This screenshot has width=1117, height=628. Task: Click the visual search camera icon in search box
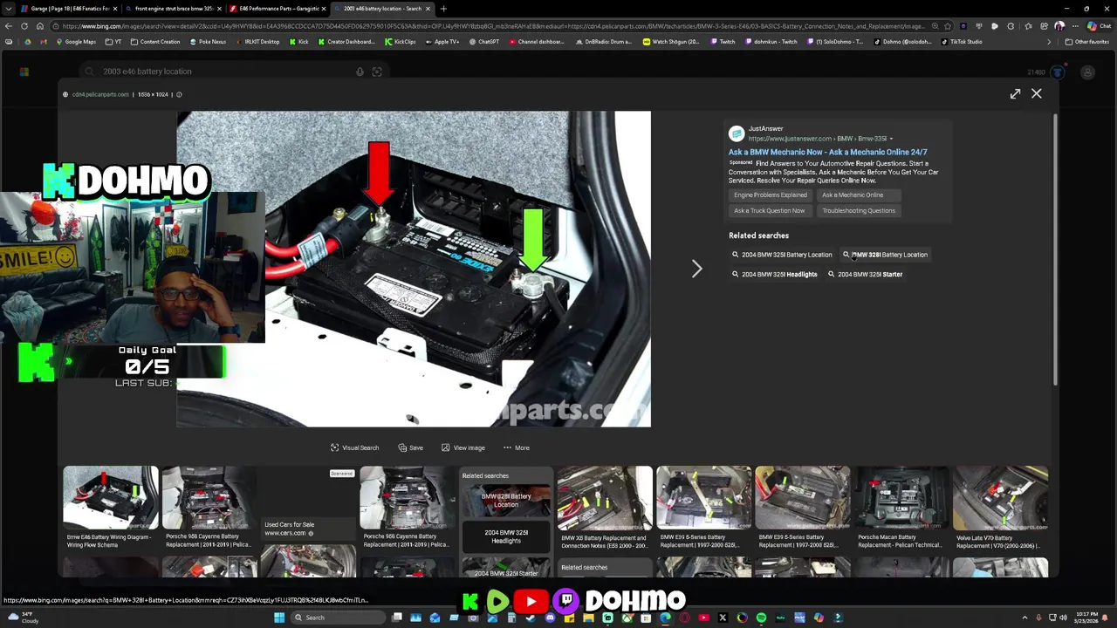[x=377, y=72]
